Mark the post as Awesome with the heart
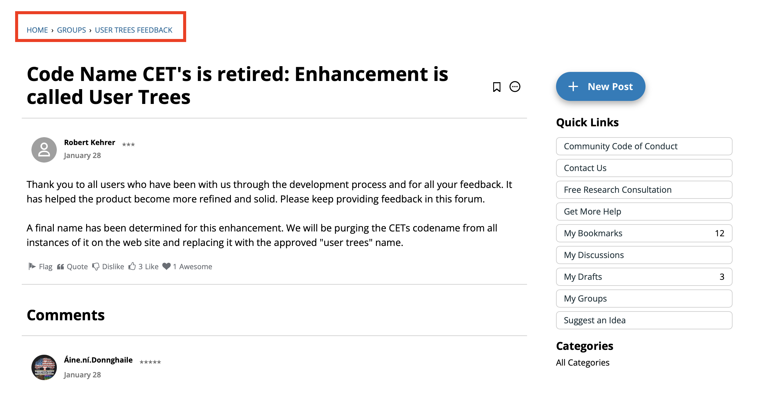770x394 pixels. pos(167,266)
